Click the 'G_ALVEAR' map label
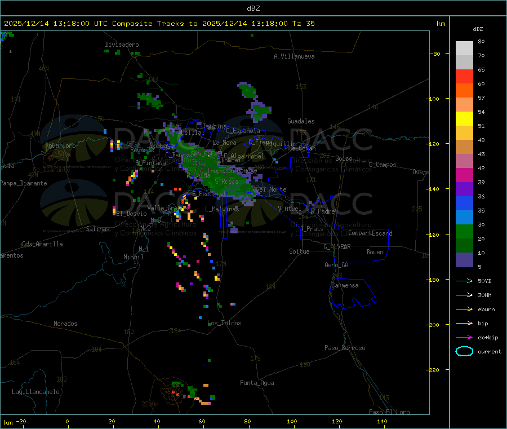507x429 pixels. (x=337, y=247)
